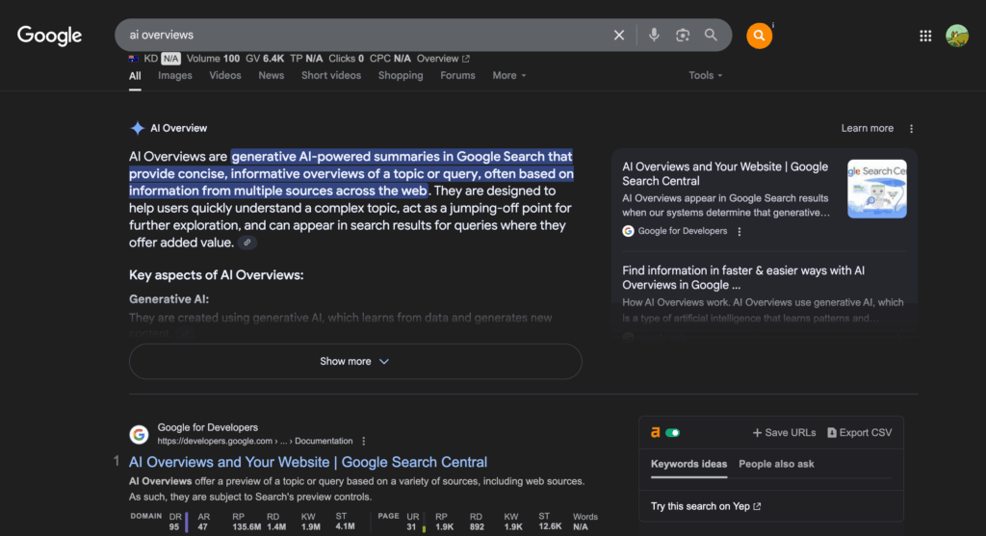Click the Search Central card thumbnail image

876,190
